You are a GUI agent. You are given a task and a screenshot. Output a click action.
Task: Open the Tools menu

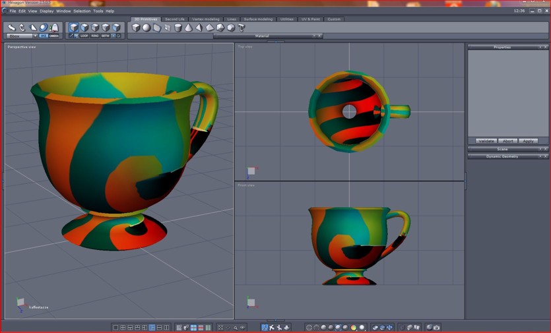point(98,11)
